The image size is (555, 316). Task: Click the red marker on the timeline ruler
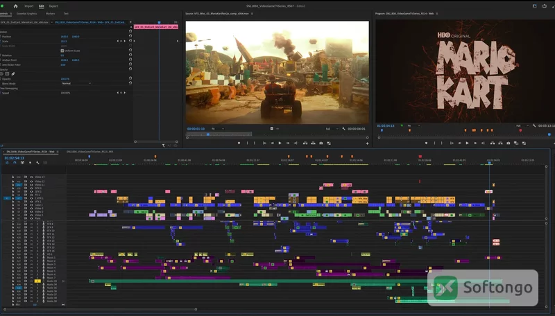420,156
